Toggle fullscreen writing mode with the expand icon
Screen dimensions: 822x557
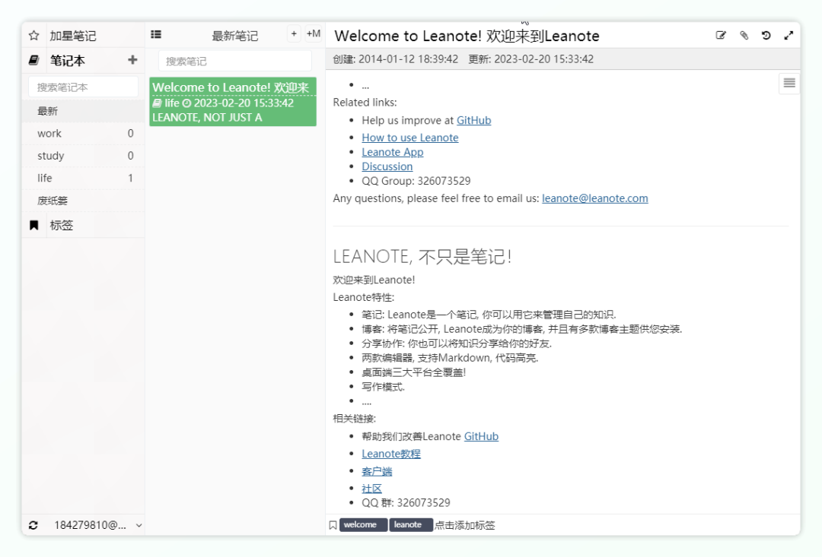tap(789, 35)
